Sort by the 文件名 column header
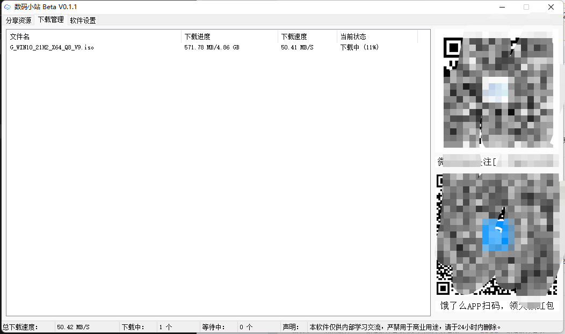The image size is (565, 334). [20, 37]
